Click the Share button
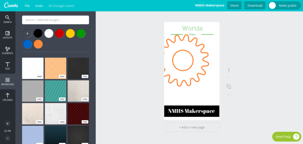Image resolution: width=303 pixels, height=144 pixels. 234,6
